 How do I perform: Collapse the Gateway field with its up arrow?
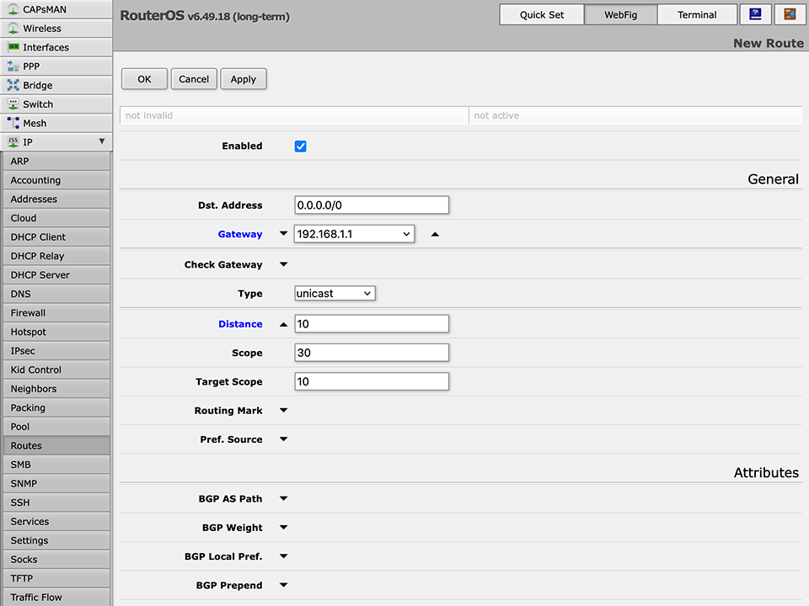(x=435, y=235)
